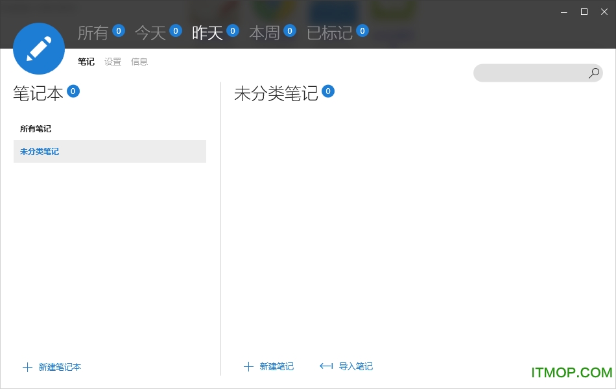Open the 设置 settings menu

pyautogui.click(x=113, y=62)
